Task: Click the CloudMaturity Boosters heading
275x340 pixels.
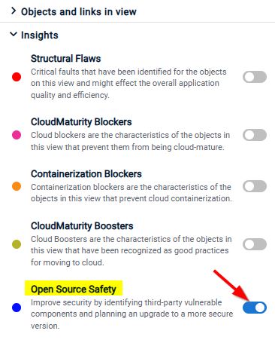Action: (82, 226)
